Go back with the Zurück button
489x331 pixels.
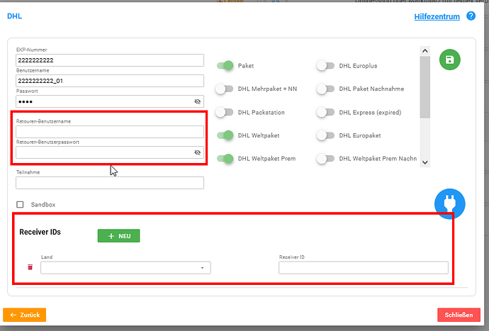25,315
